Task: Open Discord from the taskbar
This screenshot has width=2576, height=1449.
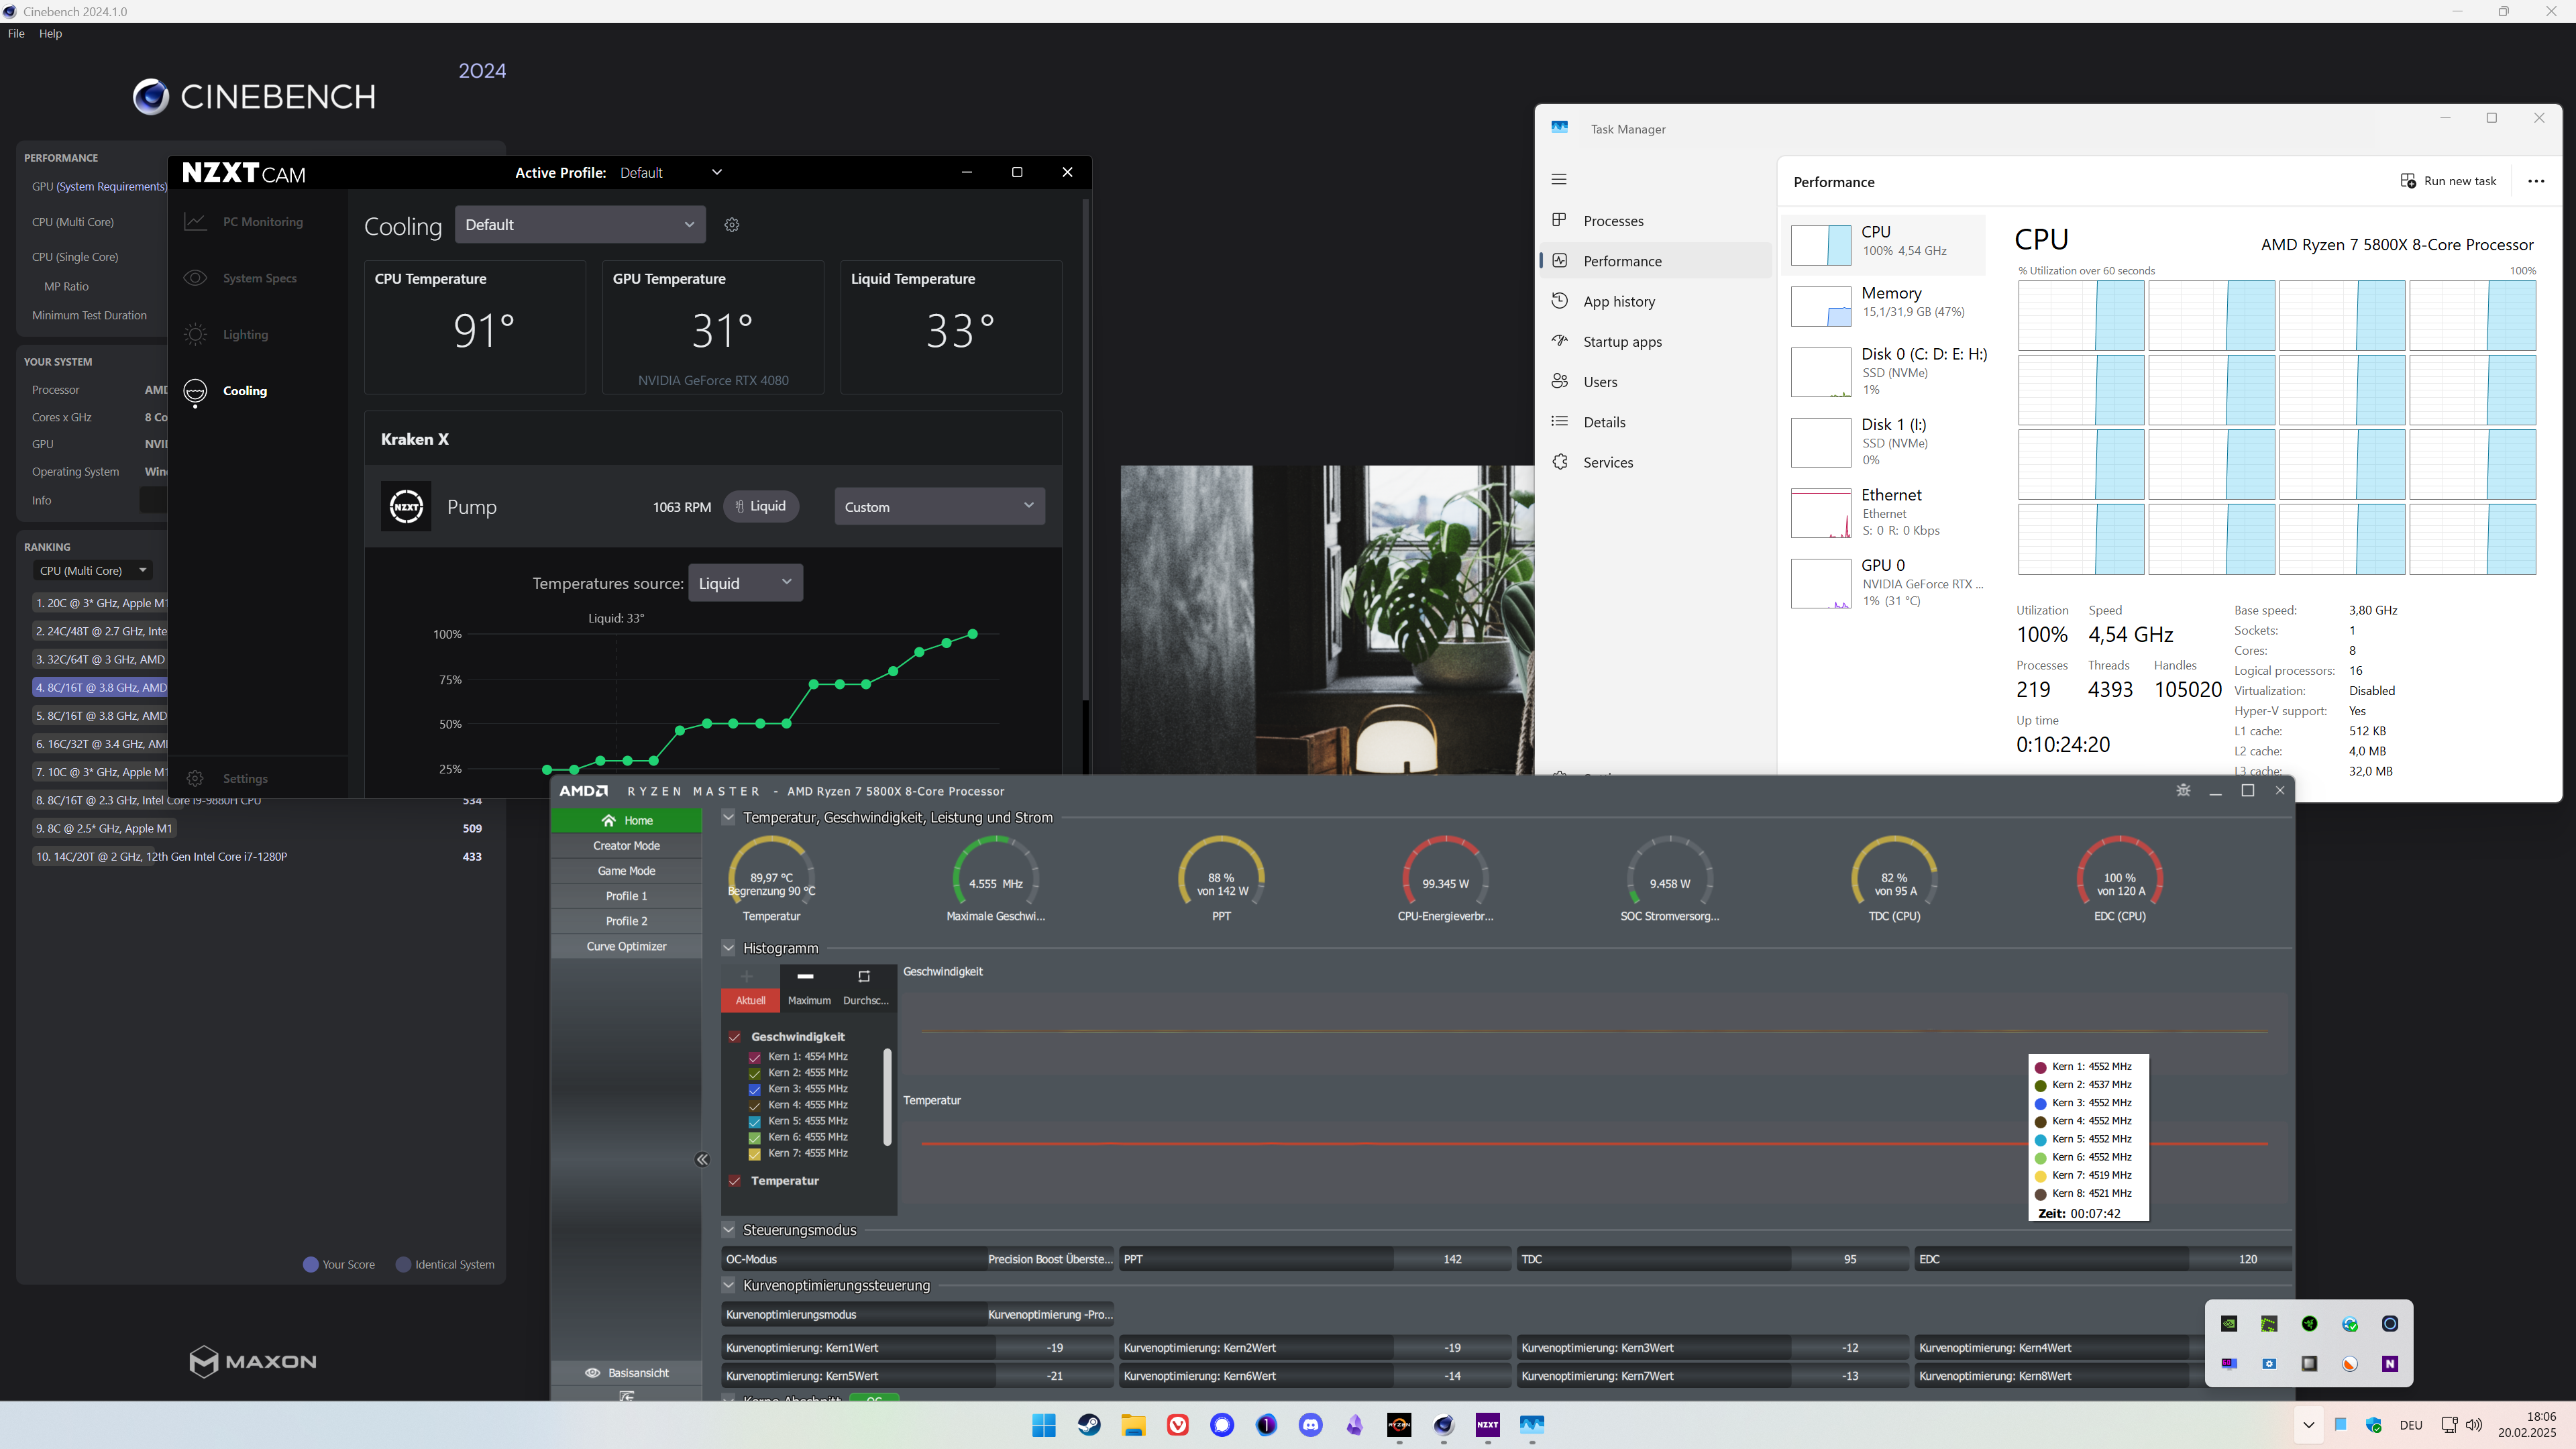Action: 1310,1425
